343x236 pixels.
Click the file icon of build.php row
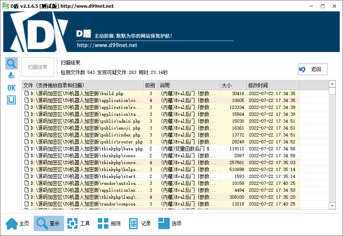pos(26,93)
